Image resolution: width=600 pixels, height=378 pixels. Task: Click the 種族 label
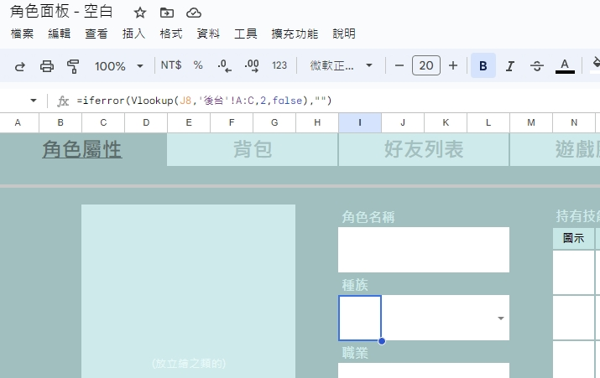coord(355,285)
